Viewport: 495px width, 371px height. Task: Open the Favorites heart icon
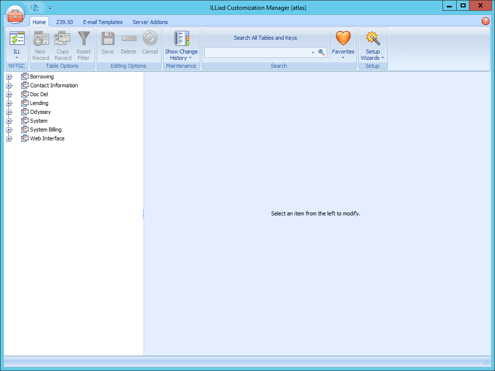click(343, 39)
